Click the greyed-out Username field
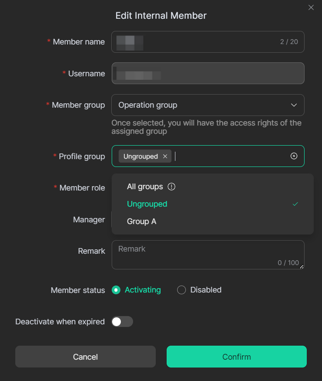Viewport: 322px width, 381px height. (x=208, y=73)
